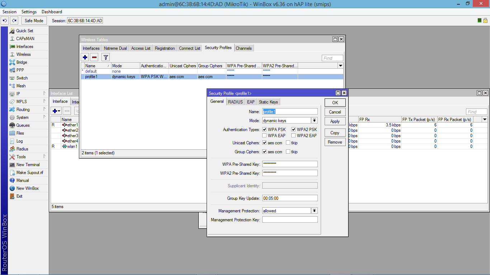Switch to the RADIUS tab
Image resolution: width=490 pixels, height=275 pixels.
point(235,102)
